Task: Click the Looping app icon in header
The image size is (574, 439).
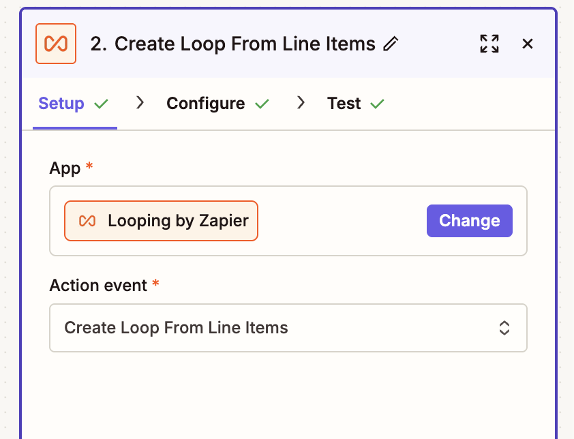Action: (x=56, y=44)
